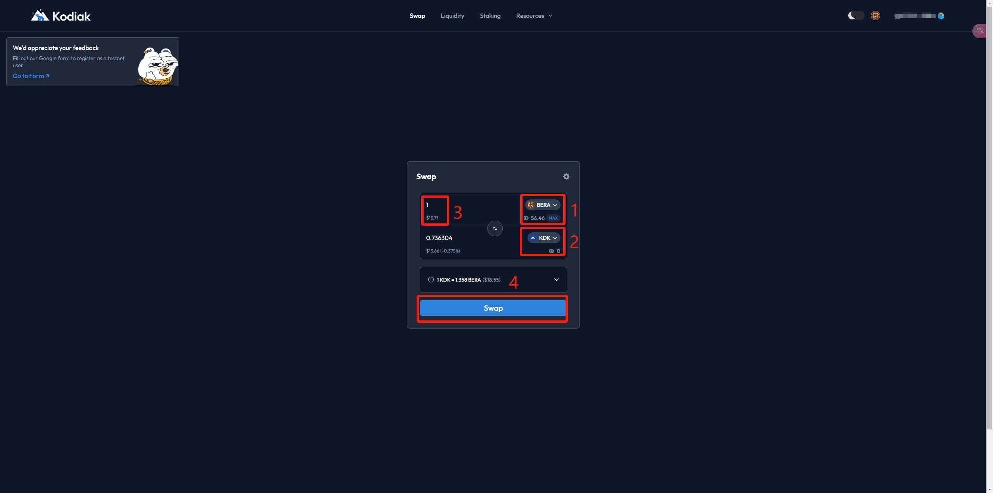Toggle the dark mode moon switch
993x493 pixels.
coord(856,16)
